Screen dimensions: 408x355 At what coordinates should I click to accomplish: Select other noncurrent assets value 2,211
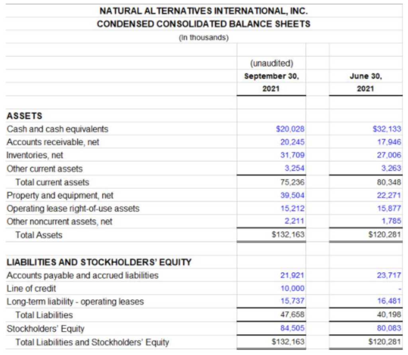point(294,221)
